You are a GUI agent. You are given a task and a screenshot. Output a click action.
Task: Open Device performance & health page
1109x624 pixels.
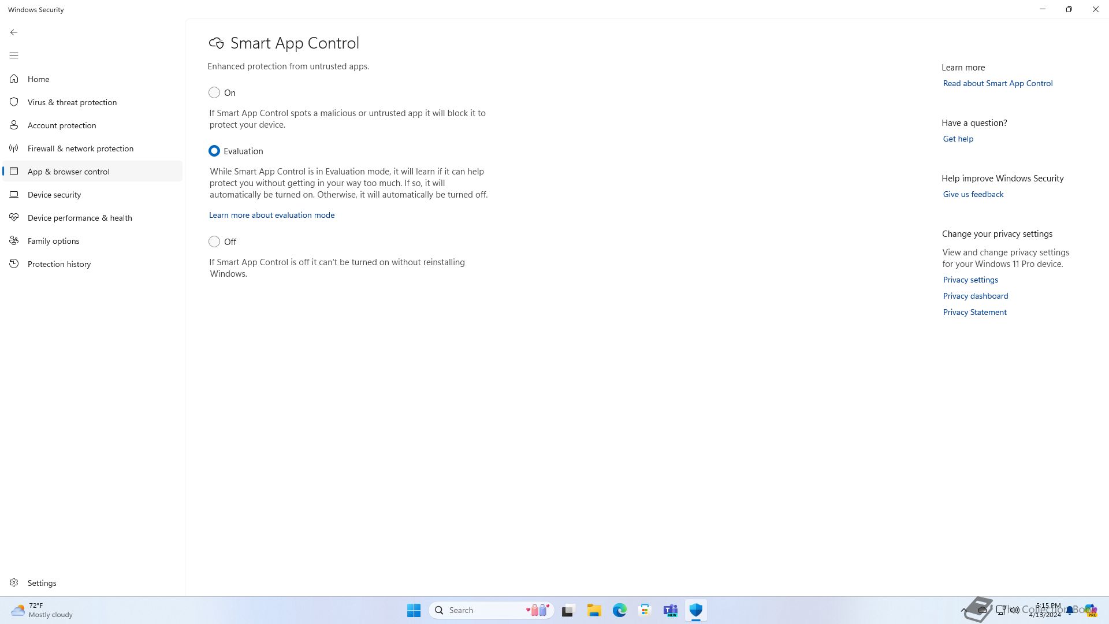click(92, 217)
